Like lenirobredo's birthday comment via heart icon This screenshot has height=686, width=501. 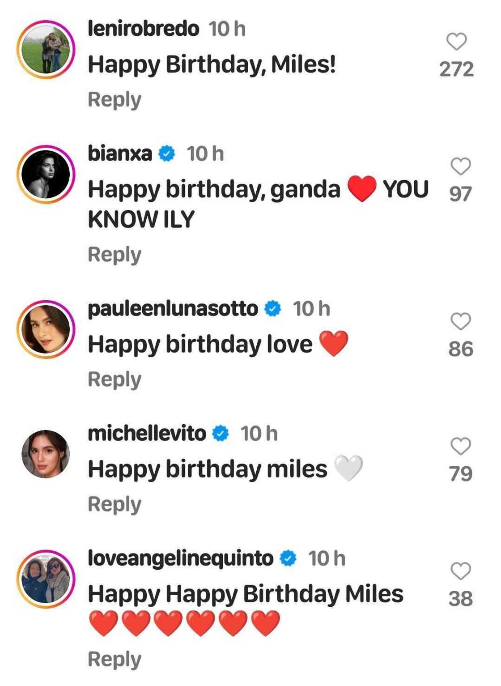click(457, 42)
